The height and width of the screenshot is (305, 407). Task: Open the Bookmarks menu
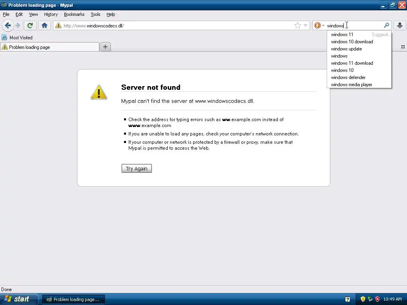[x=74, y=14]
